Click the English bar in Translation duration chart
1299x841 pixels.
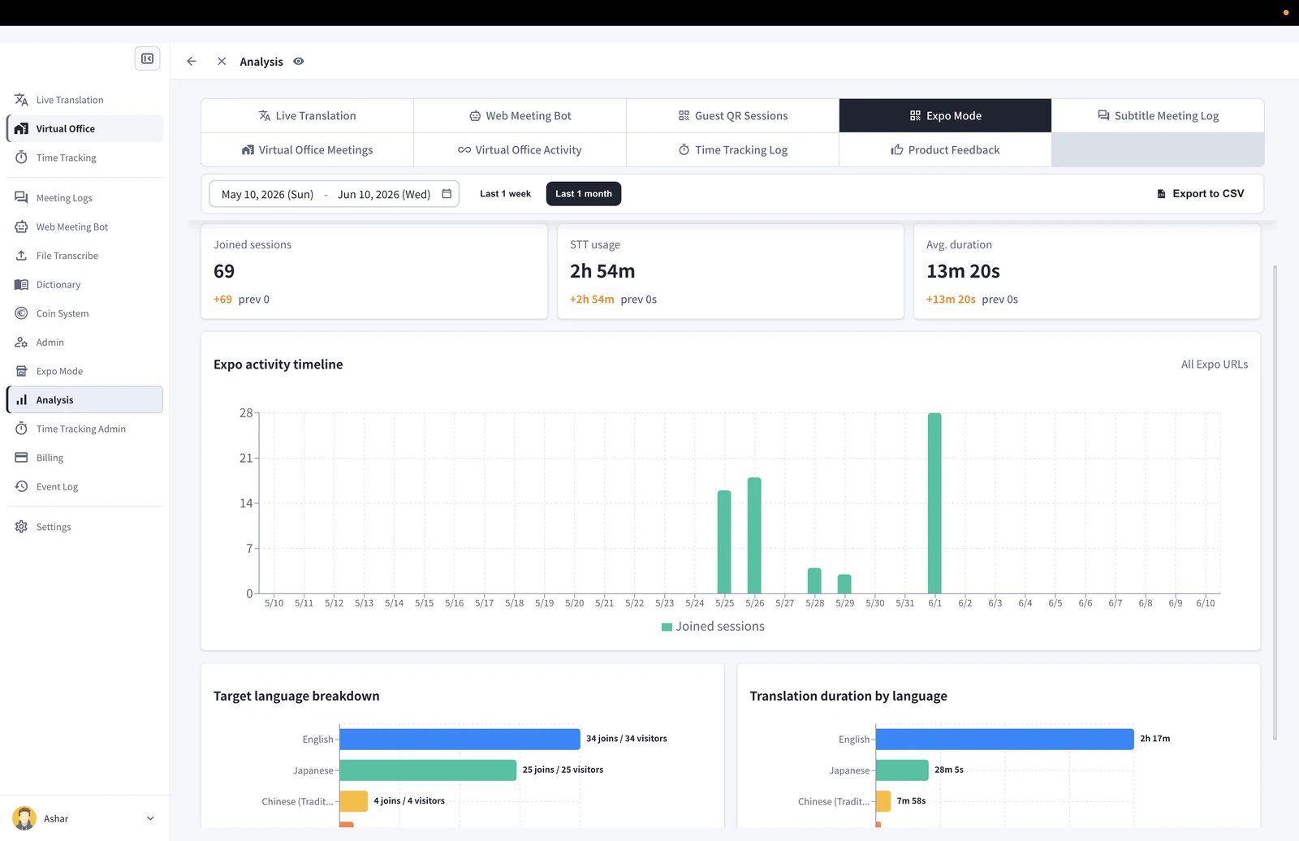point(1004,739)
